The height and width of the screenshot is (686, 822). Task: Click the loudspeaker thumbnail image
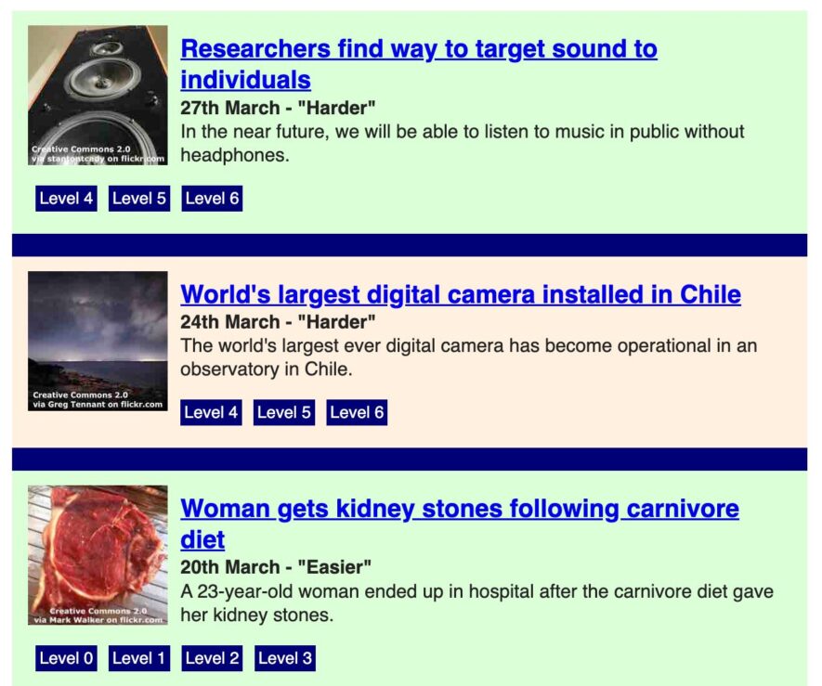coord(98,96)
